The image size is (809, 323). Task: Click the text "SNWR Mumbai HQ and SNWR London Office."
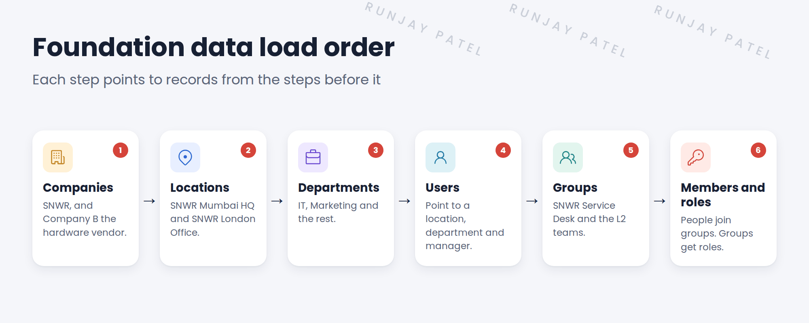pyautogui.click(x=213, y=219)
